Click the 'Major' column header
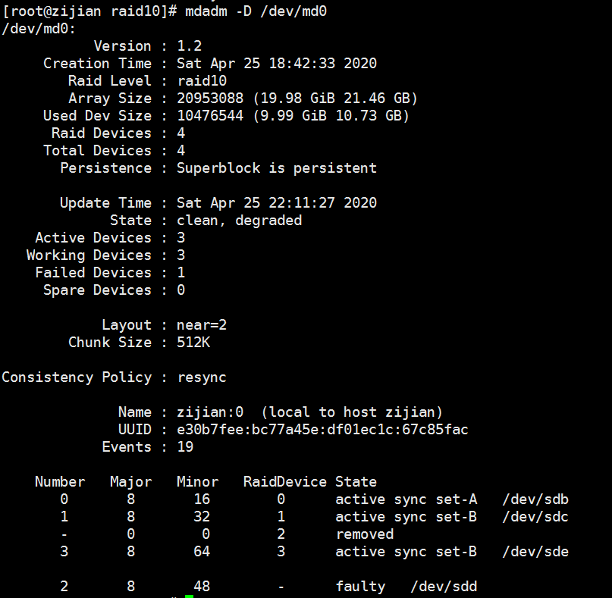 130,482
